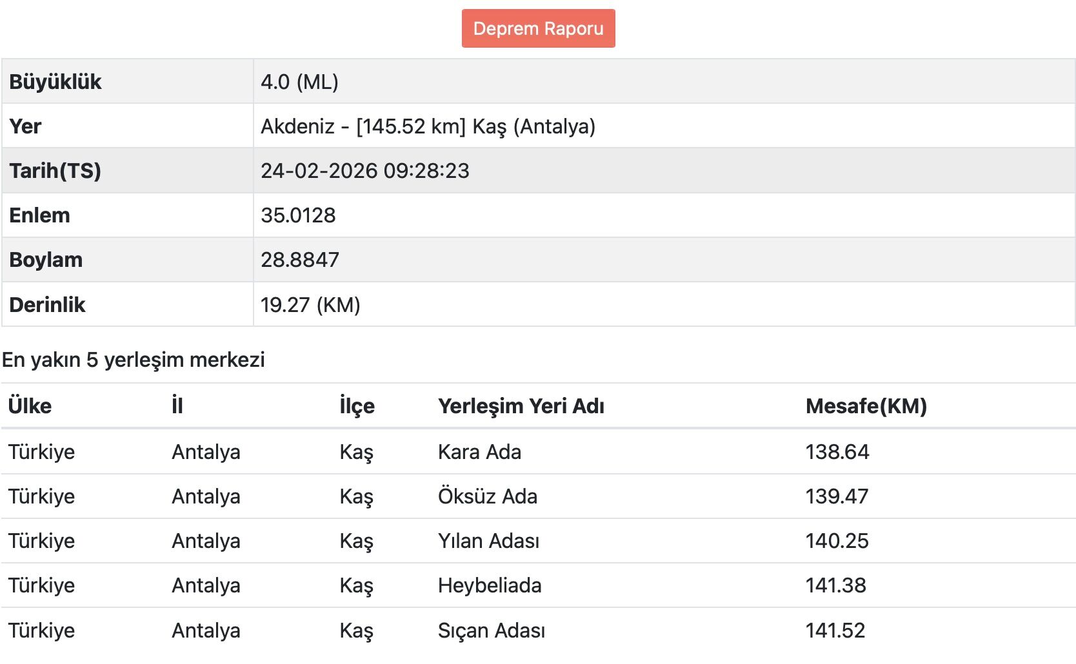Viewport: 1076px width, 664px height.
Task: Click the İl column header
Action: (x=178, y=405)
